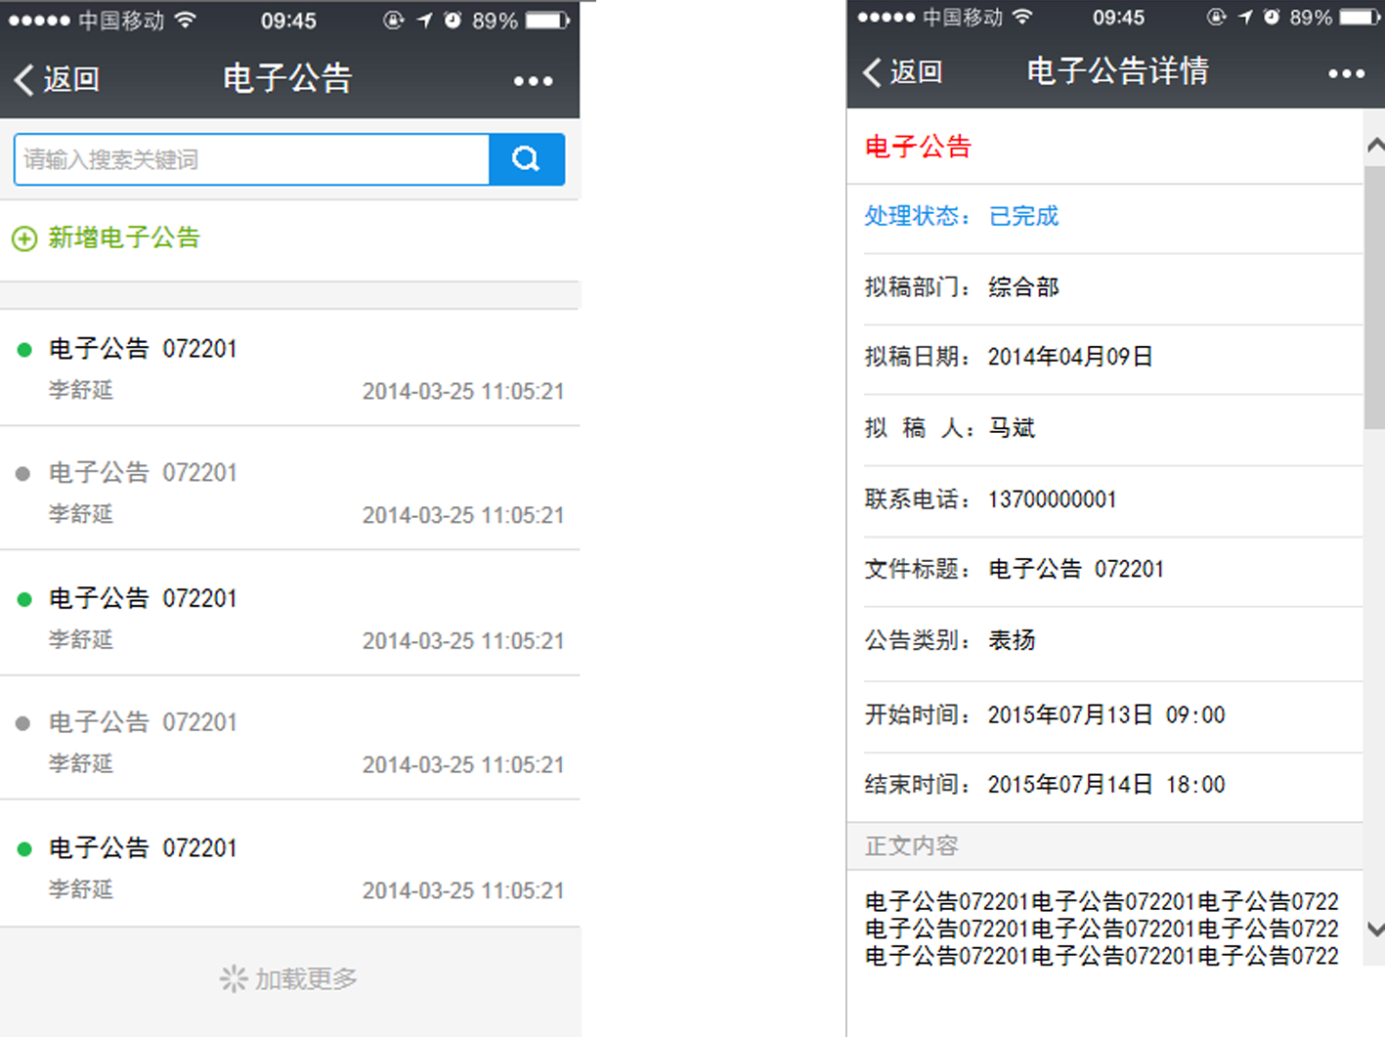Click the 正文内容 section header
This screenshot has height=1037, width=1385.
pyautogui.click(x=1104, y=846)
